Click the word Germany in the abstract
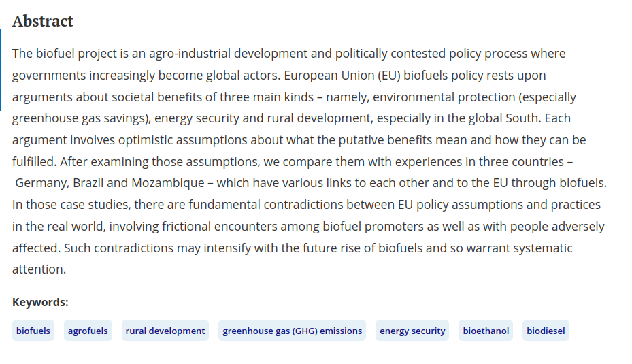The width and height of the screenshot is (632, 364). tap(42, 184)
